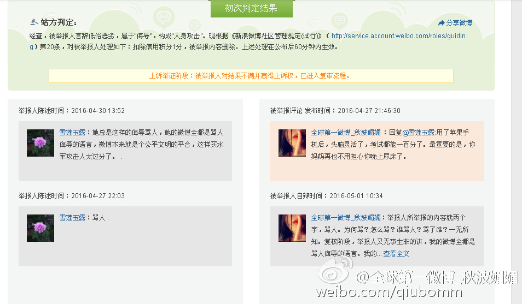Click username 雪莲玉露 beside 骂人

tap(72, 218)
